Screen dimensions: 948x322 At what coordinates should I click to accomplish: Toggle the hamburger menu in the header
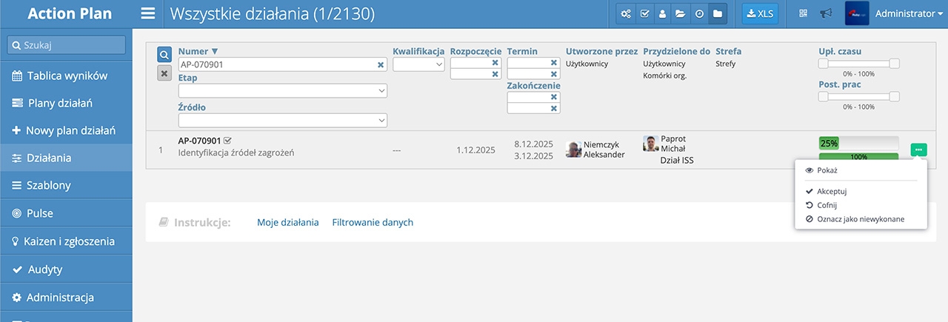pyautogui.click(x=148, y=13)
